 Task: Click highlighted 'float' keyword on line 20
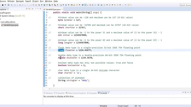61,50
